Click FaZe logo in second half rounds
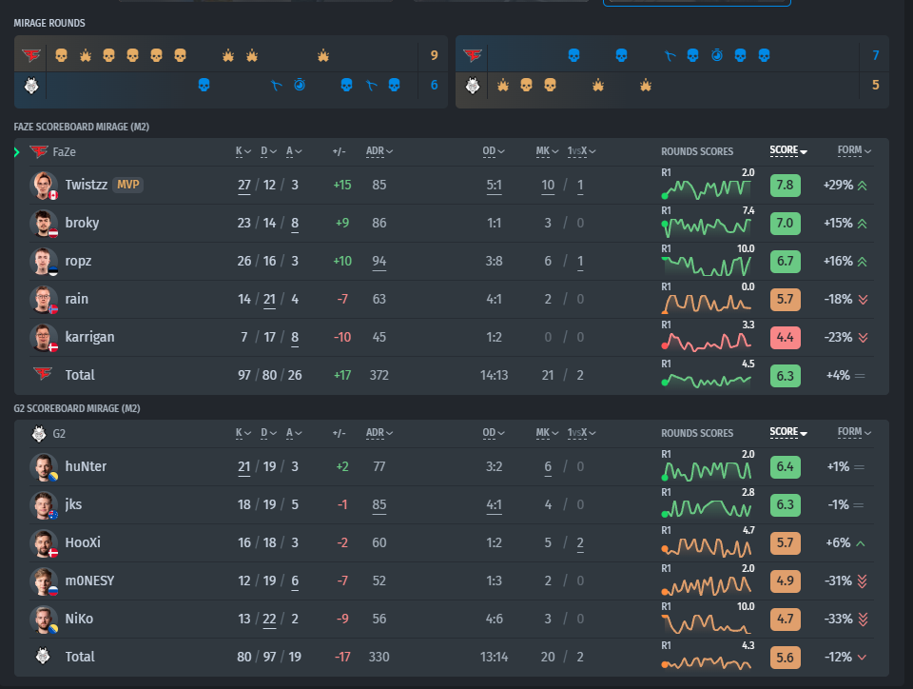Screen dimensions: 913x689 (473, 55)
